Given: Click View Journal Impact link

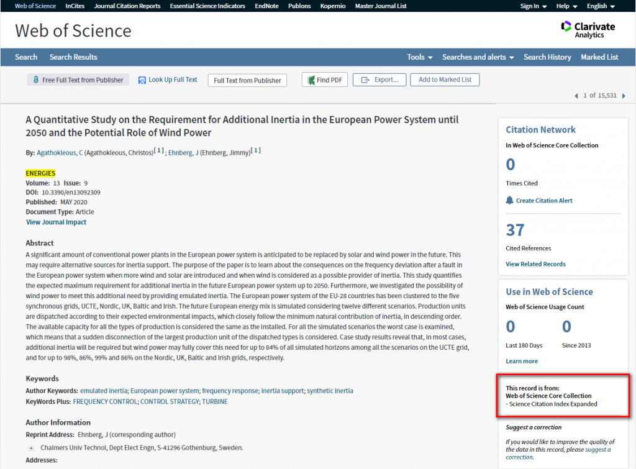Looking at the screenshot, I should pyautogui.click(x=56, y=222).
